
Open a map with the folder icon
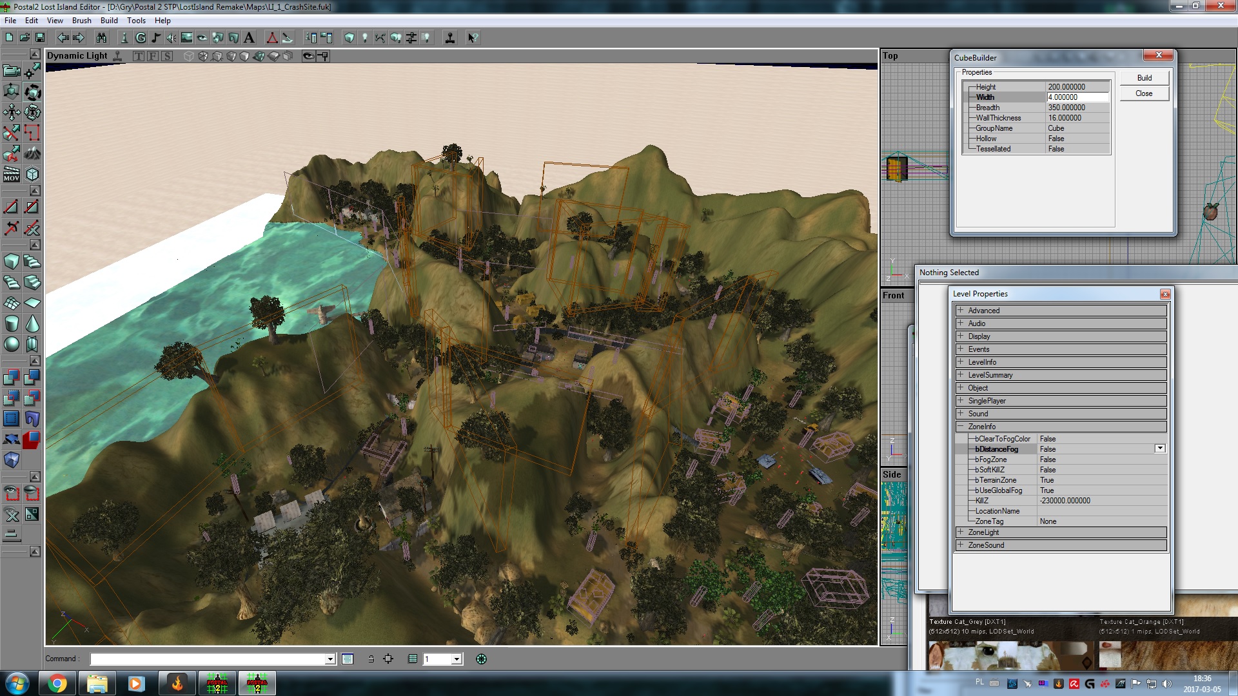(x=25, y=37)
